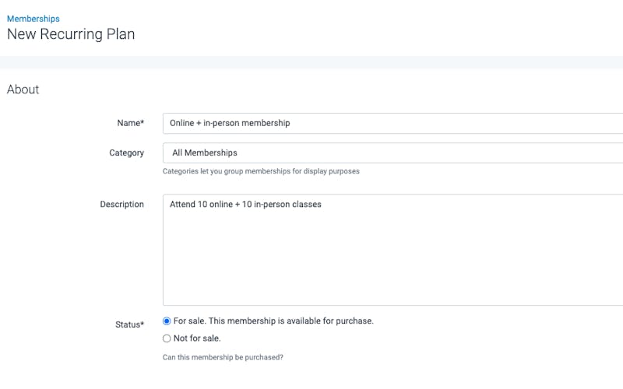This screenshot has width=623, height=389.
Task: Select the 'For sale' radio button
Action: click(x=167, y=321)
